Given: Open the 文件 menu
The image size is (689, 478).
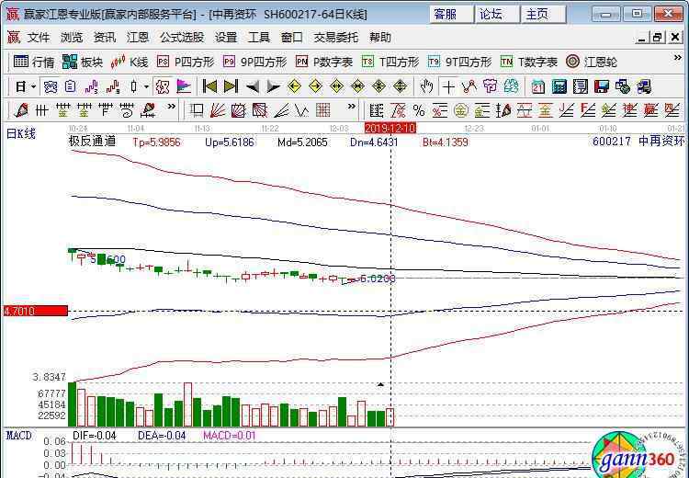Looking at the screenshot, I should point(39,38).
